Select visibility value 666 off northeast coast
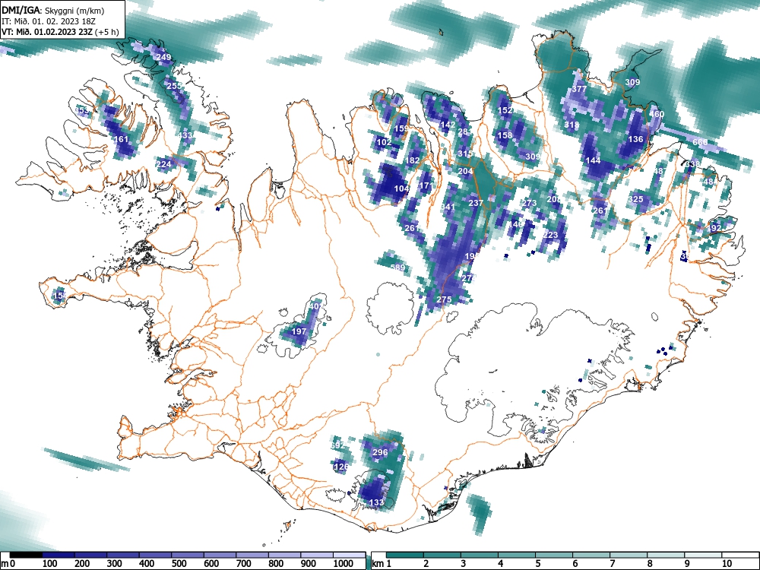 [x=700, y=143]
